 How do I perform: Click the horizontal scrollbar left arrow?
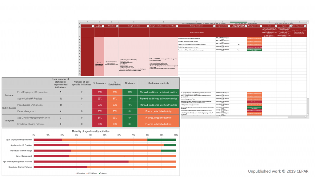point(220,117)
